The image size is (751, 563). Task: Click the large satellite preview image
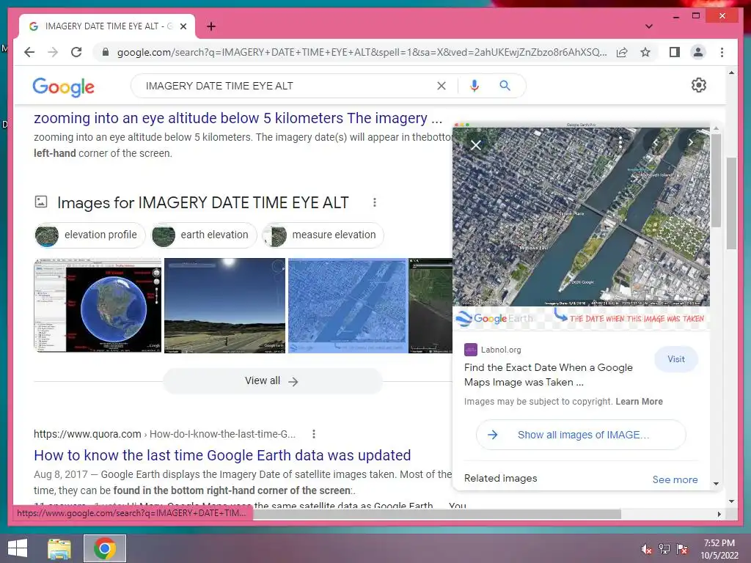(581, 216)
